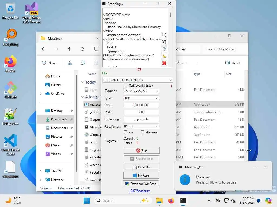
Task: Click the Download WinPcap button
Action: pos(141,184)
